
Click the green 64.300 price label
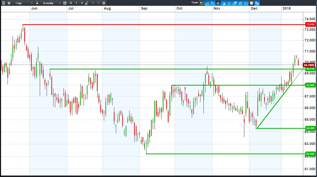(x=310, y=128)
